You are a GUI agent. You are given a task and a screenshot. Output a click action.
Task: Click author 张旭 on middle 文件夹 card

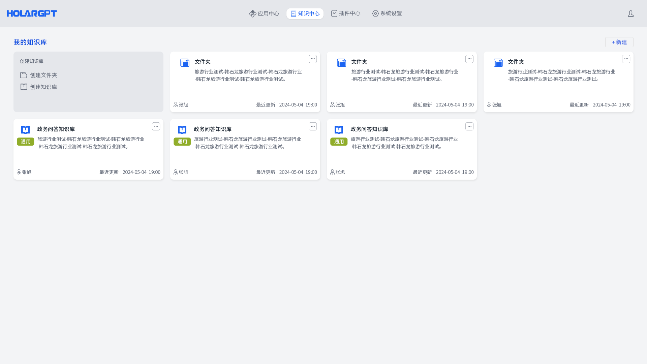pyautogui.click(x=338, y=105)
